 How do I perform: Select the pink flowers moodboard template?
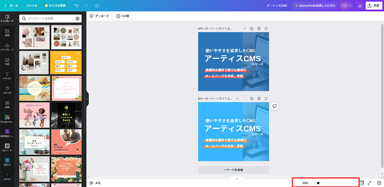(x=34, y=37)
